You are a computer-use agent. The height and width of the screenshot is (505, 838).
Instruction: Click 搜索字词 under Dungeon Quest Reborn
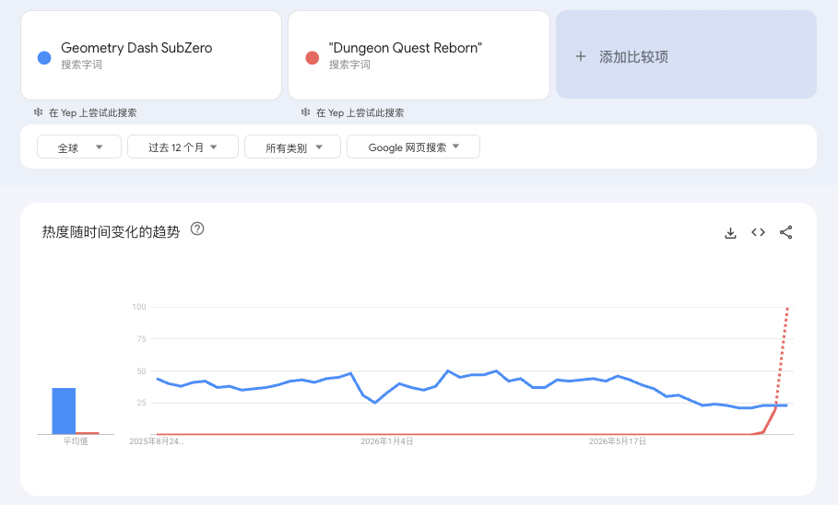(x=349, y=65)
